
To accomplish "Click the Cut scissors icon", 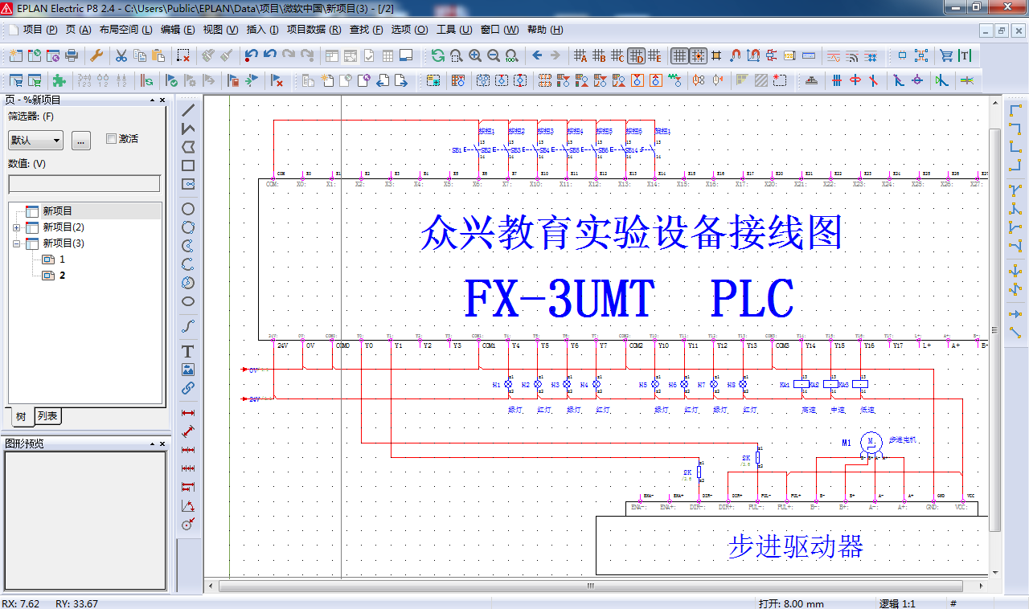I will pos(121,55).
